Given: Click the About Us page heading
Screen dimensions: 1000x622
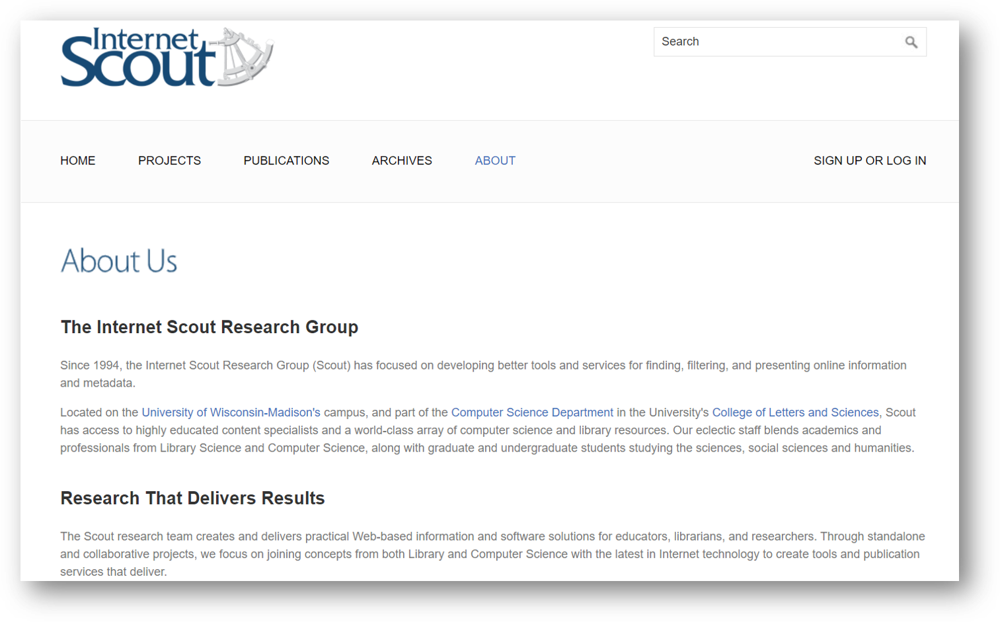Looking at the screenshot, I should pos(119,261).
